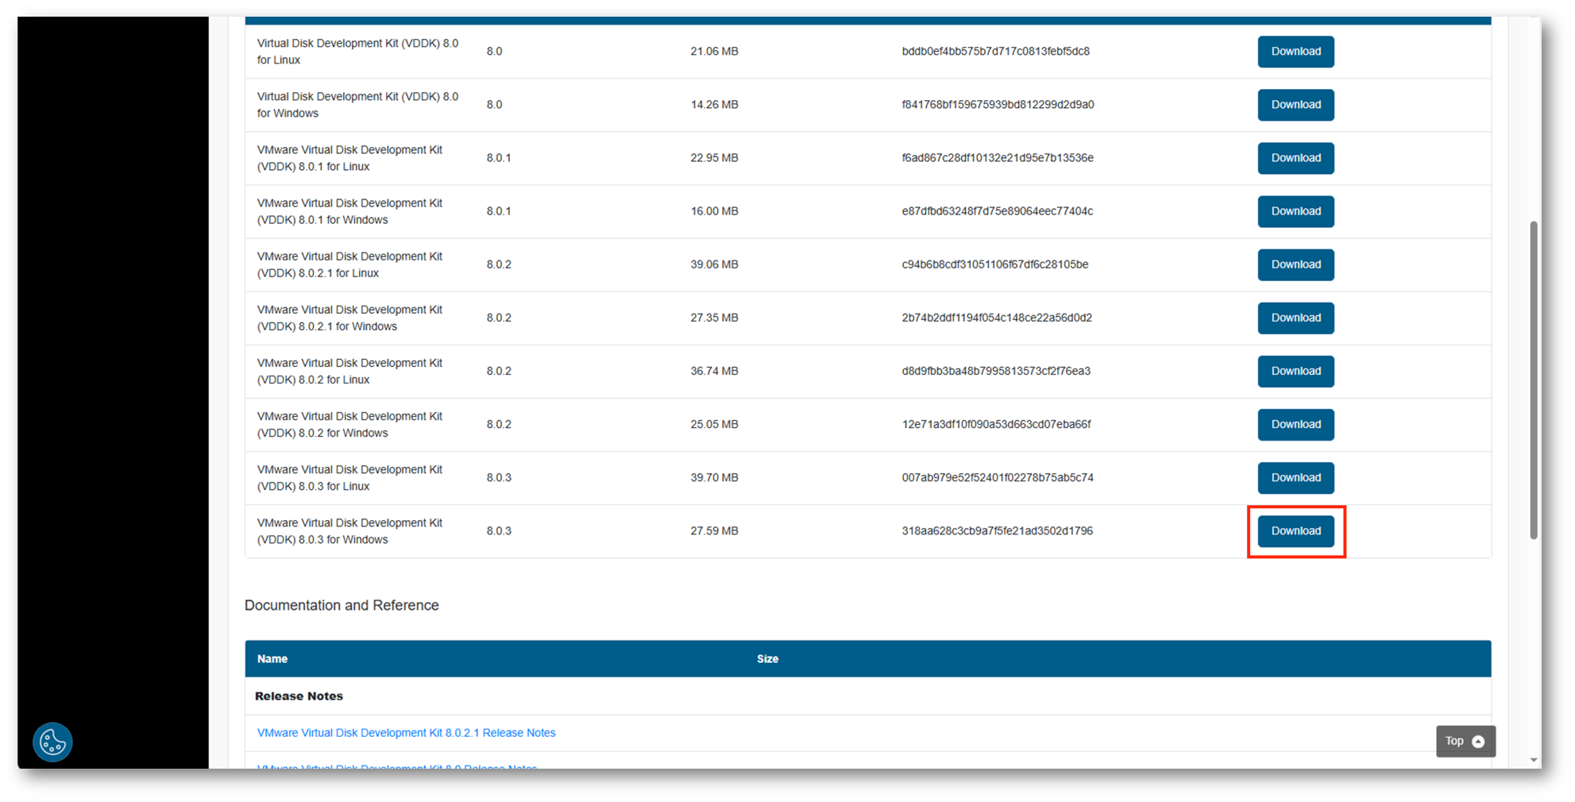Click the Size column header
The height and width of the screenshot is (802, 1575).
pos(767,659)
